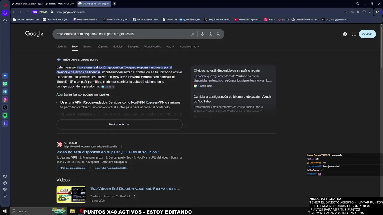Viewport: 383px width, 215px height.
Task: Select the Videos cortos search tab
Action: click(153, 47)
